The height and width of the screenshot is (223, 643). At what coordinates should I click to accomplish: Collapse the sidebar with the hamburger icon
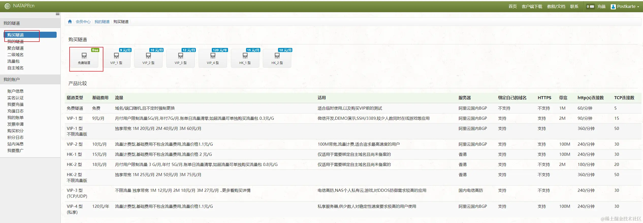tap(58, 14)
